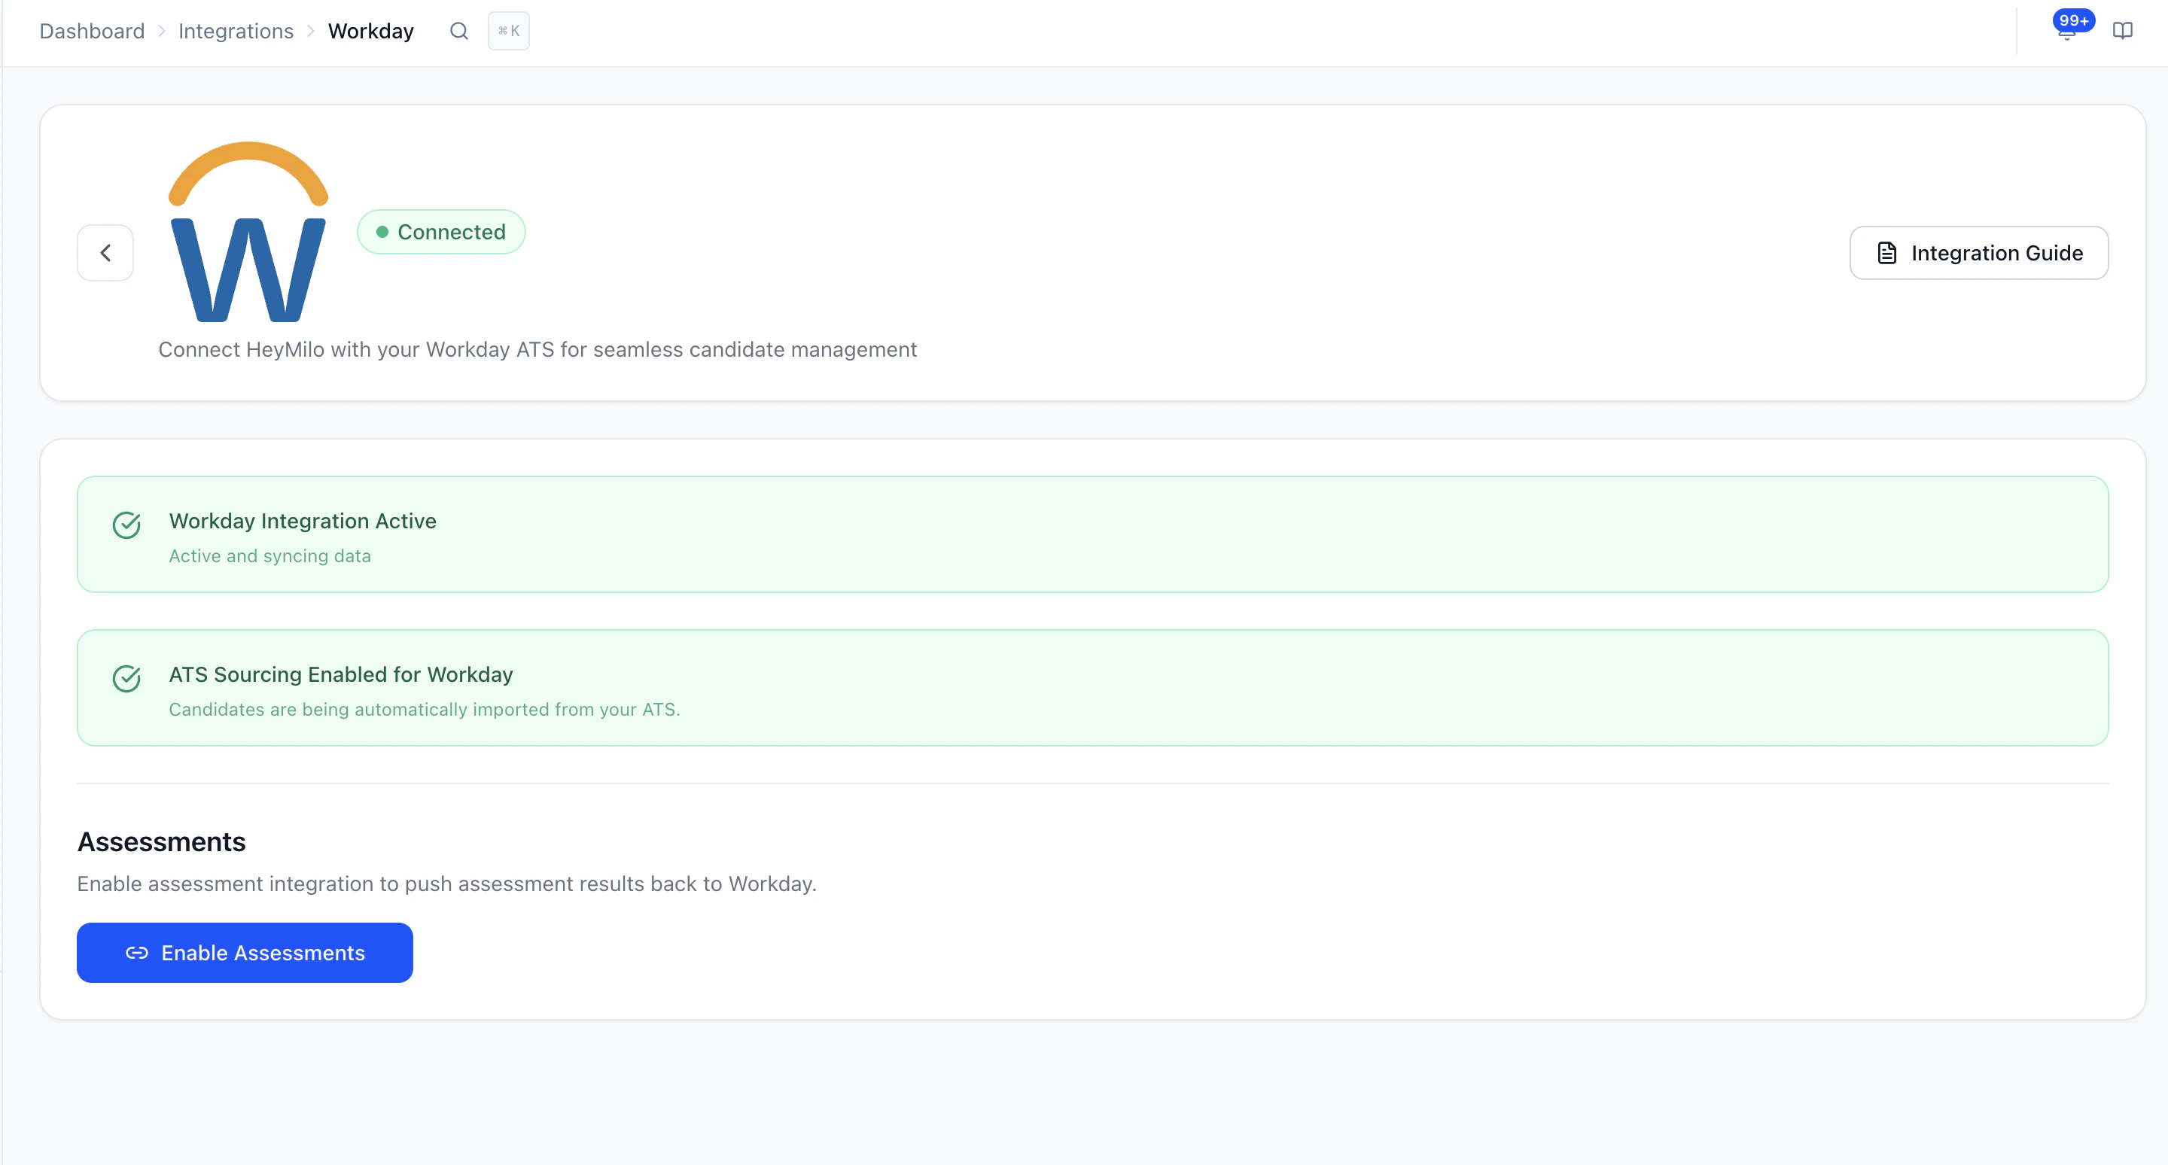Select 'Workday Integration Active' heading
Viewport: 2168px width, 1165px height.
coord(302,521)
